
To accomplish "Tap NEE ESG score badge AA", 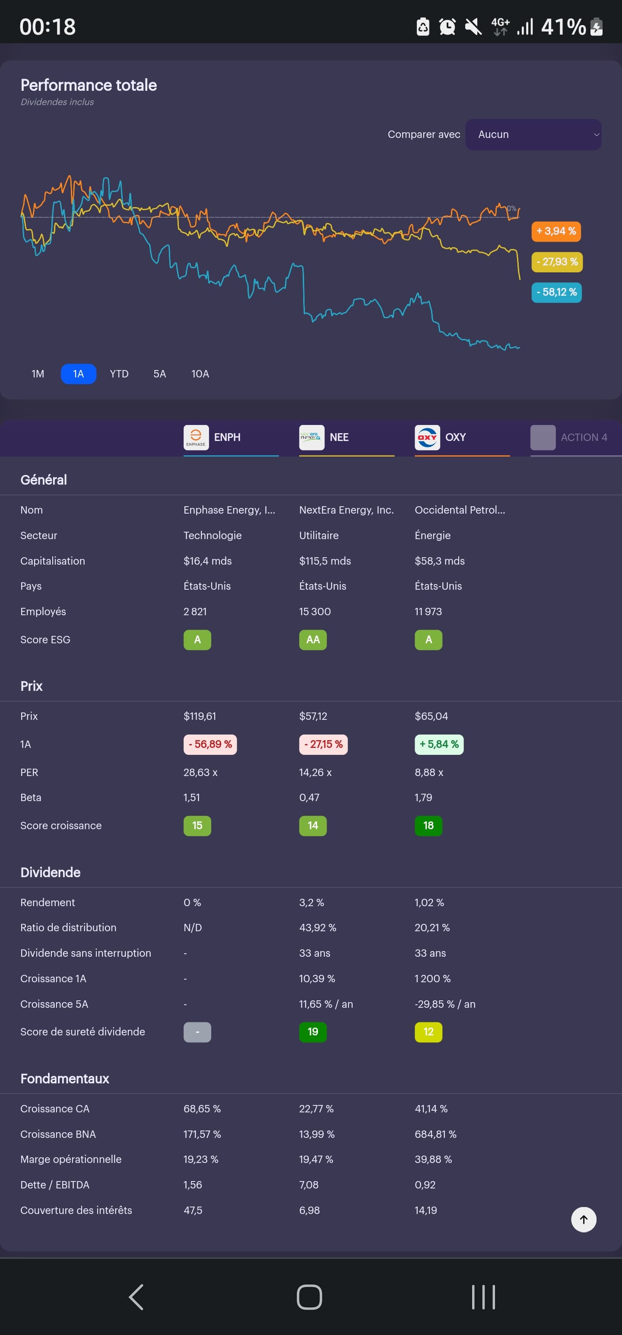I will (x=313, y=639).
